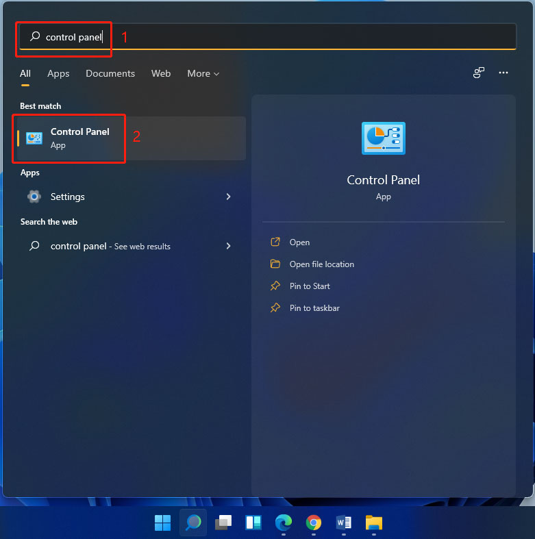Launch Google Chrome from the taskbar
The width and height of the screenshot is (535, 539).
point(314,523)
